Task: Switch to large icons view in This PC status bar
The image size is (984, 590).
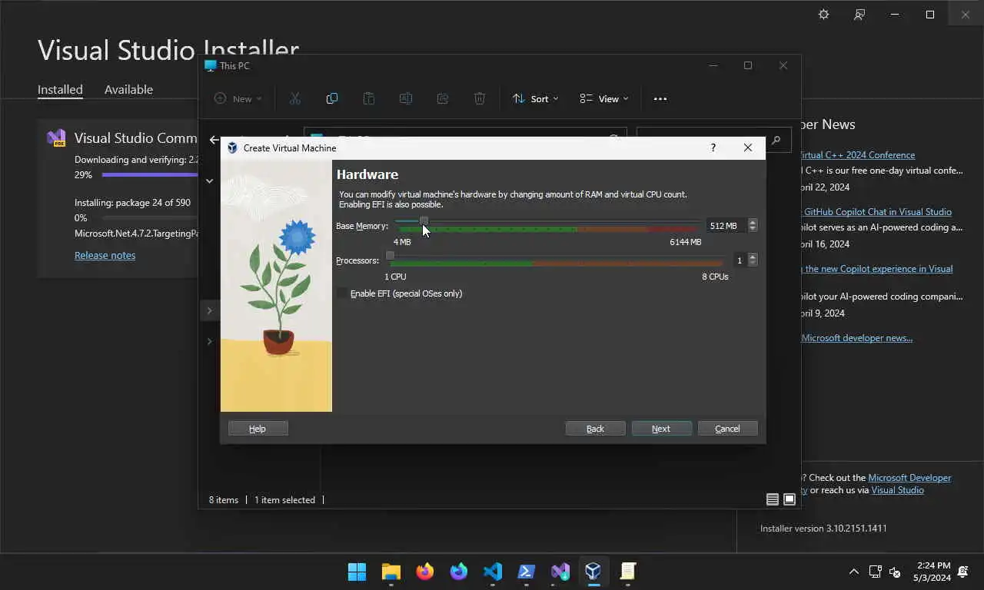Action: point(790,499)
